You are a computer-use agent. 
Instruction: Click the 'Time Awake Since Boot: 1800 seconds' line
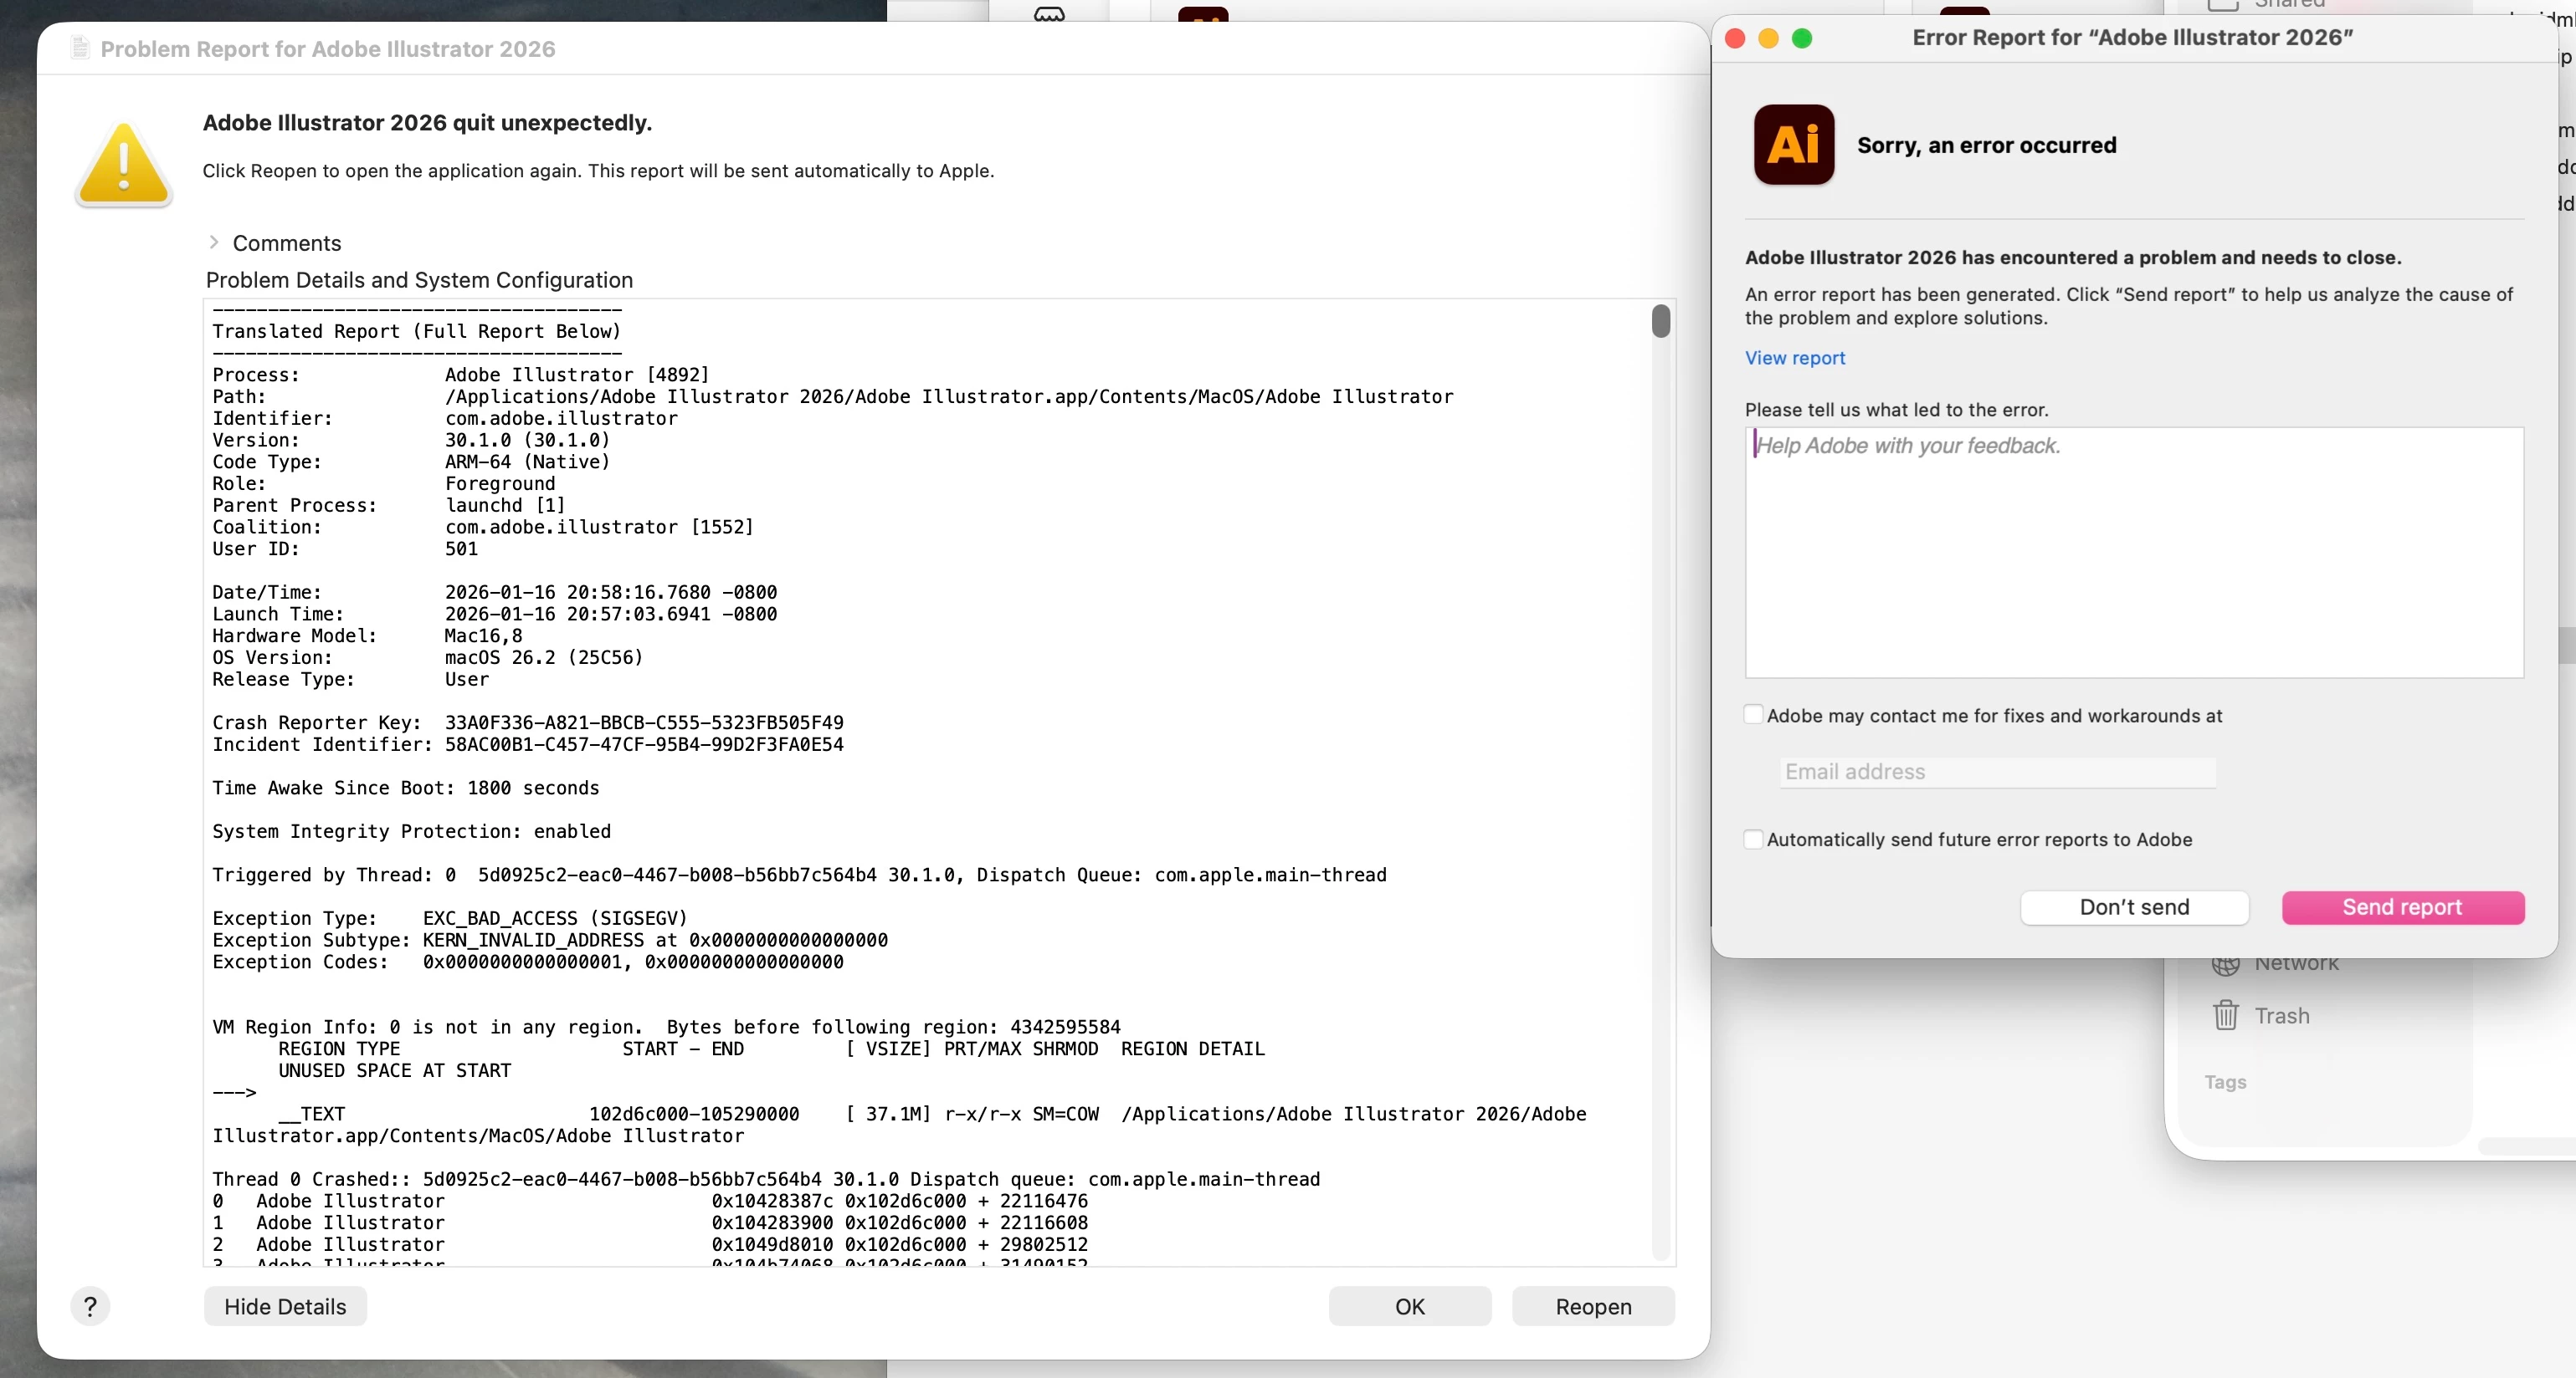point(405,788)
